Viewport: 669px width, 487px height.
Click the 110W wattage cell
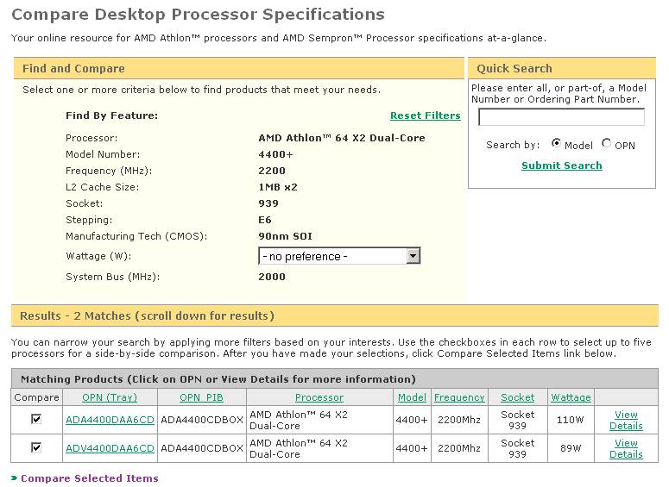point(570,420)
